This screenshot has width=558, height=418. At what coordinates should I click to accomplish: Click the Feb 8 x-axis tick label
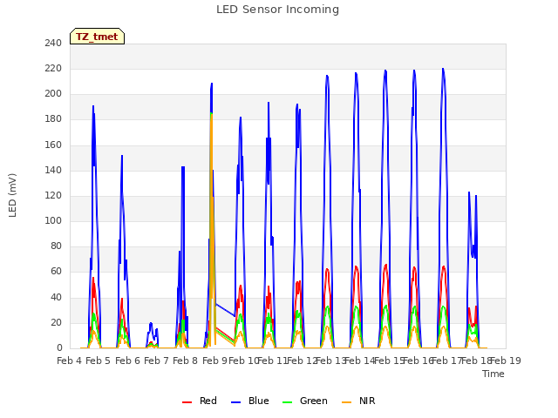point(186,361)
